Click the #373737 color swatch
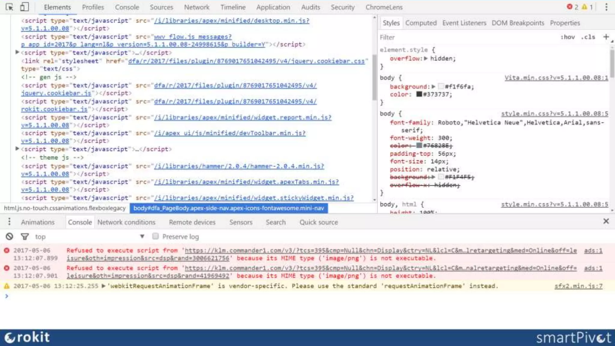 419,94
